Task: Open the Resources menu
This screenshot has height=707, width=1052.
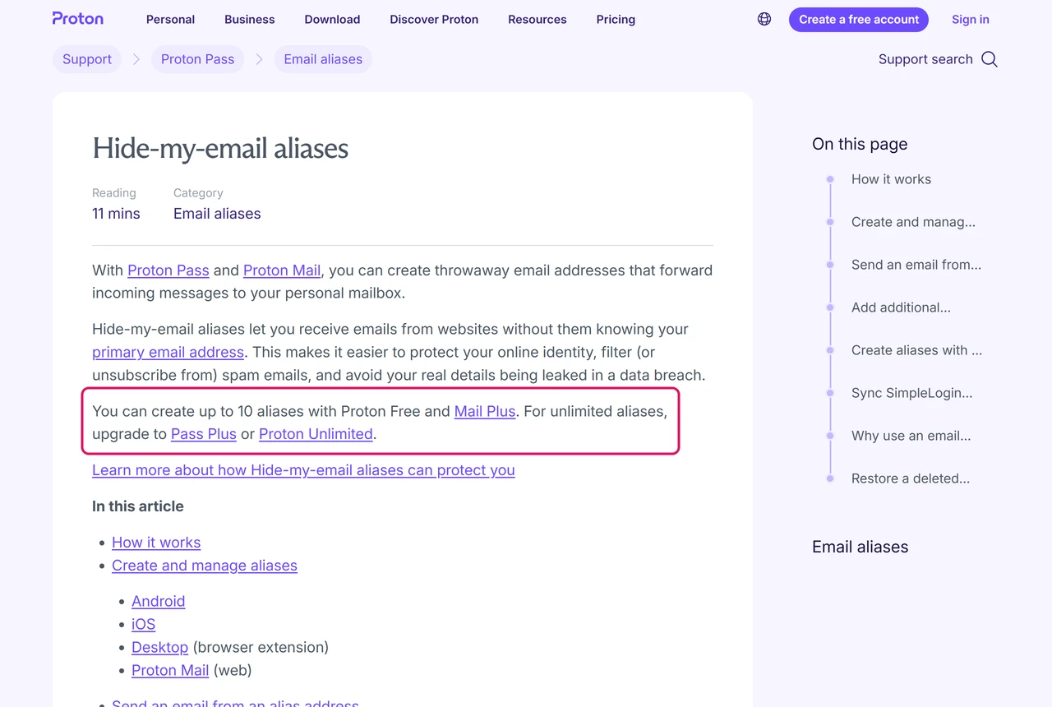Action: [538, 20]
